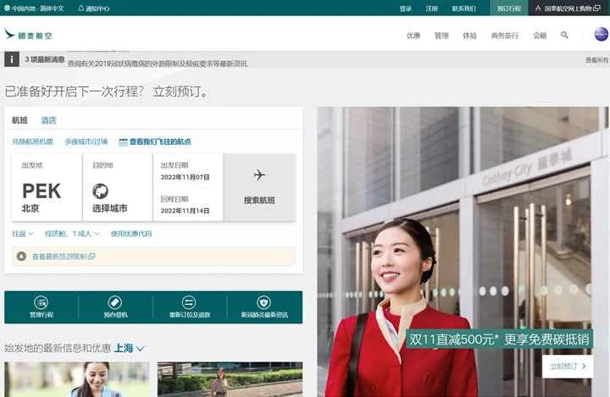
Task: Open the notification center bell
Action: click(81, 8)
